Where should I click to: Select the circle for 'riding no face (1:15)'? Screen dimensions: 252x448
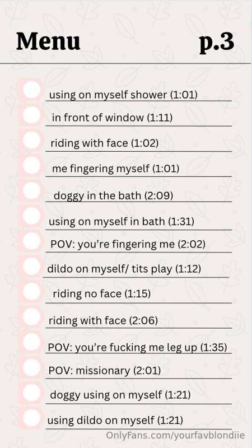[31, 292]
